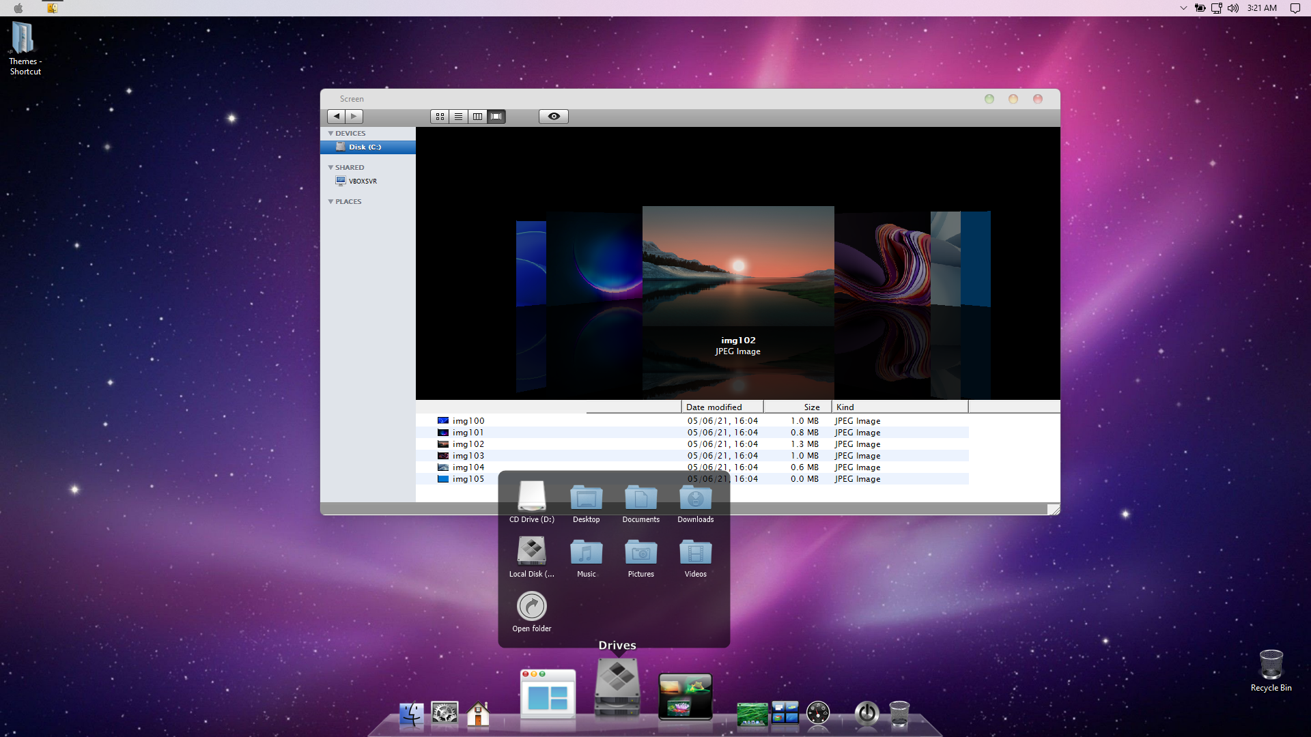This screenshot has height=737, width=1311.
Task: Switch to list view mode
Action: [459, 117]
